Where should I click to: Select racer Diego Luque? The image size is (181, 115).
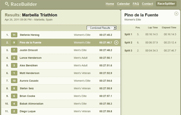pos(27,111)
